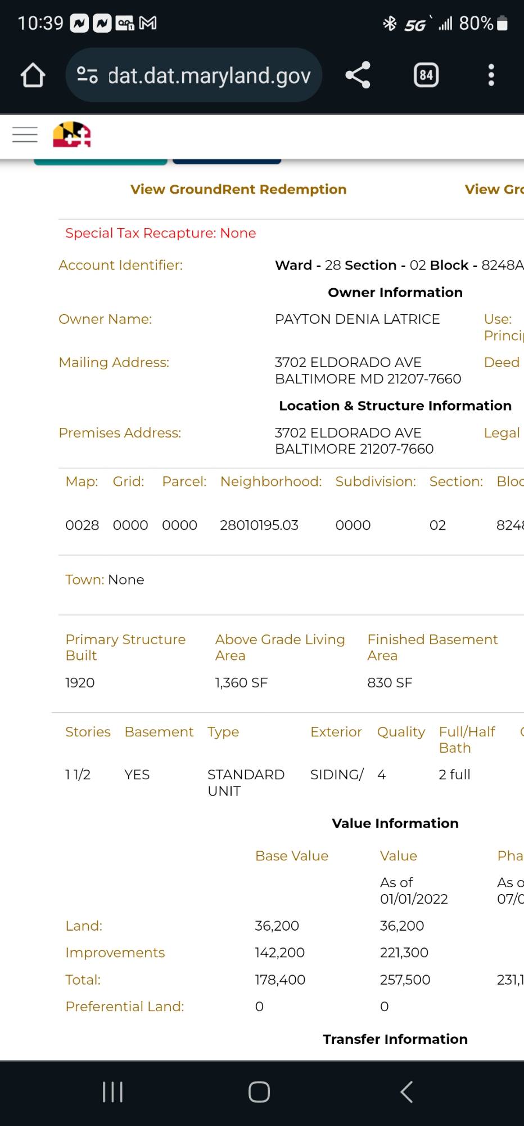Tap the Special Tax Recapture text

pos(160,233)
